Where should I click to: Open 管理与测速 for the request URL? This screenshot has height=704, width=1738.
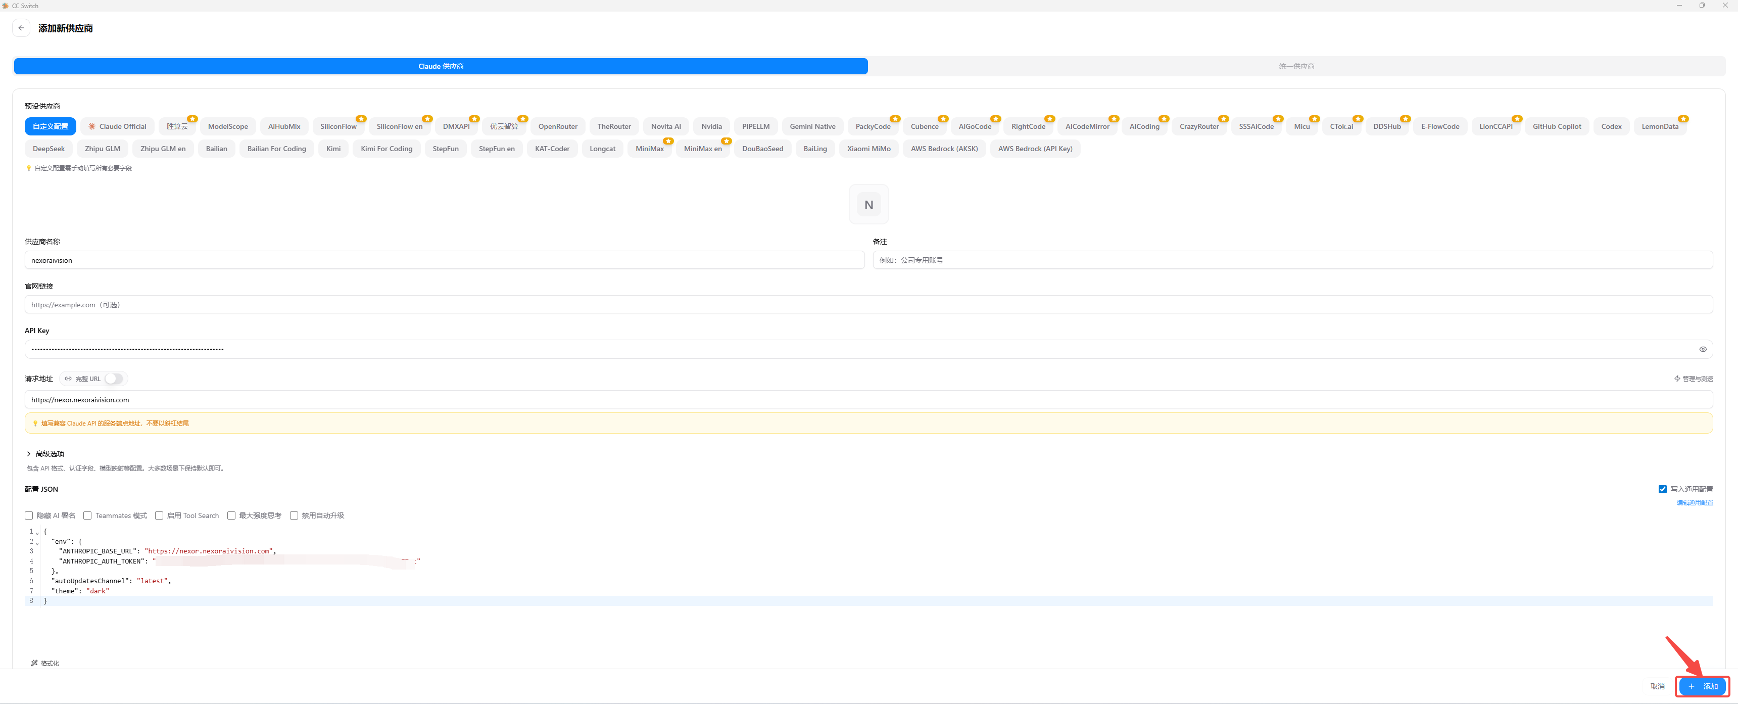(x=1694, y=379)
